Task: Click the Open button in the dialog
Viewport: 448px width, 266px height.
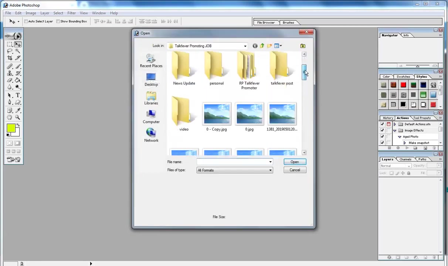Action: (295, 162)
